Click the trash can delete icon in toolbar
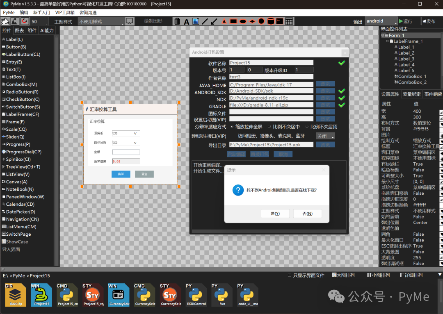The width and height of the screenshot is (443, 314). point(177,21)
